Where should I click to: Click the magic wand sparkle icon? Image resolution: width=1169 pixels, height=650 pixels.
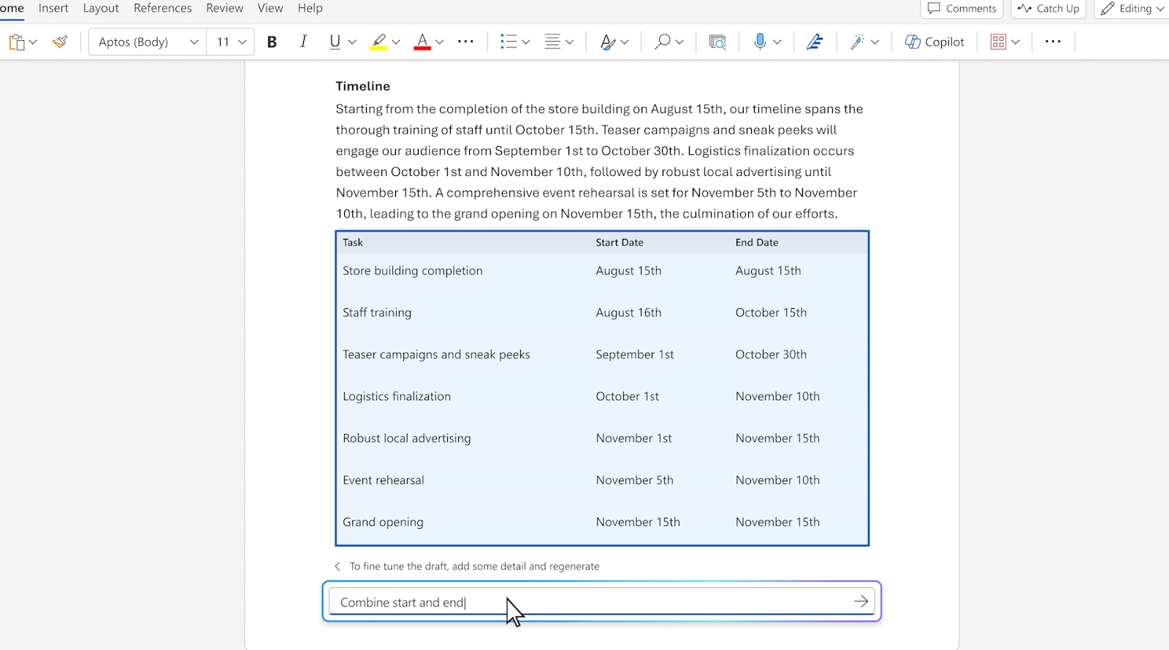857,42
